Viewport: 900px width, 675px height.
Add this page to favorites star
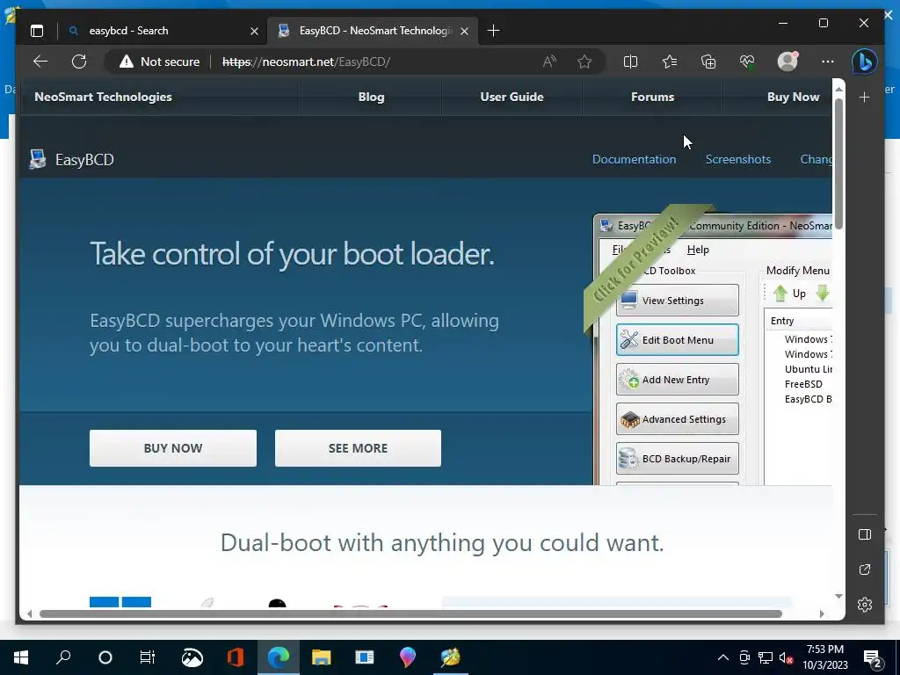[x=584, y=62]
